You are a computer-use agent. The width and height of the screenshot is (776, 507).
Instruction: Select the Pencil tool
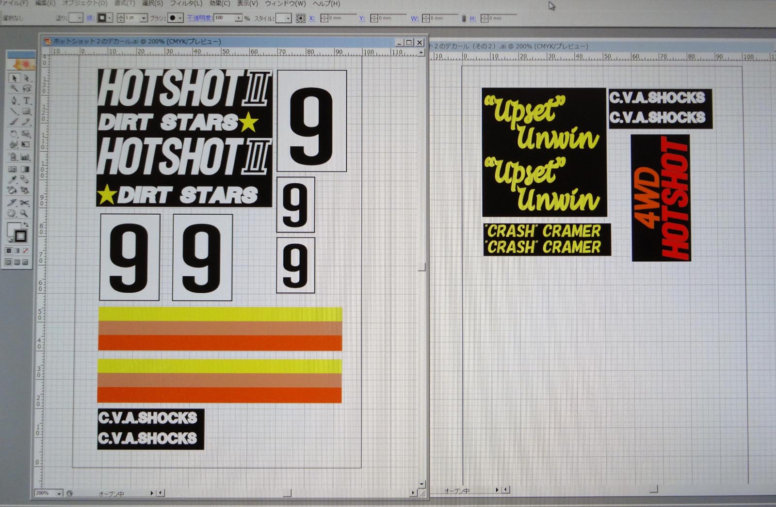tap(26, 122)
